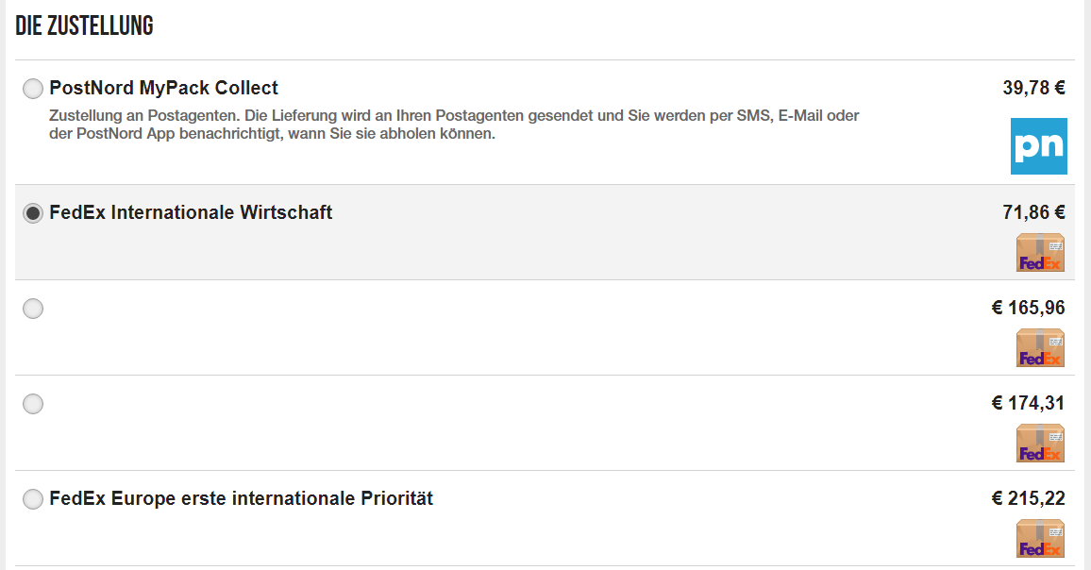The width and height of the screenshot is (1091, 570).
Task: Click the PostNord pn logo icon
Action: coord(1039,146)
